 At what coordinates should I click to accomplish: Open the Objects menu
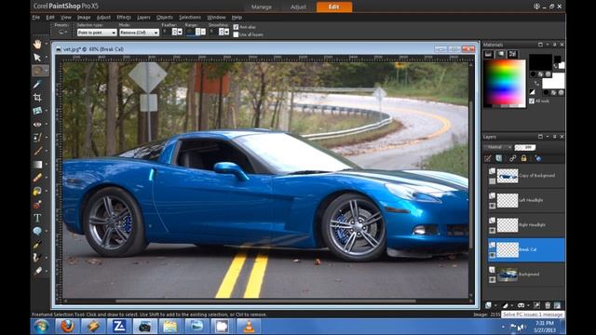(165, 18)
